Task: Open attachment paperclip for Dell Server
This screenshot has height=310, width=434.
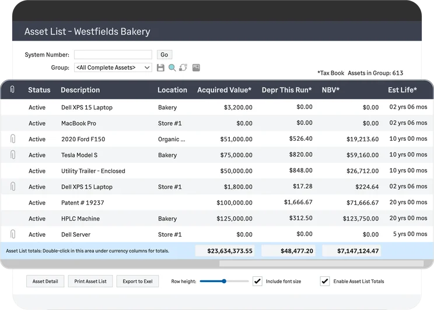Action: pyautogui.click(x=13, y=234)
